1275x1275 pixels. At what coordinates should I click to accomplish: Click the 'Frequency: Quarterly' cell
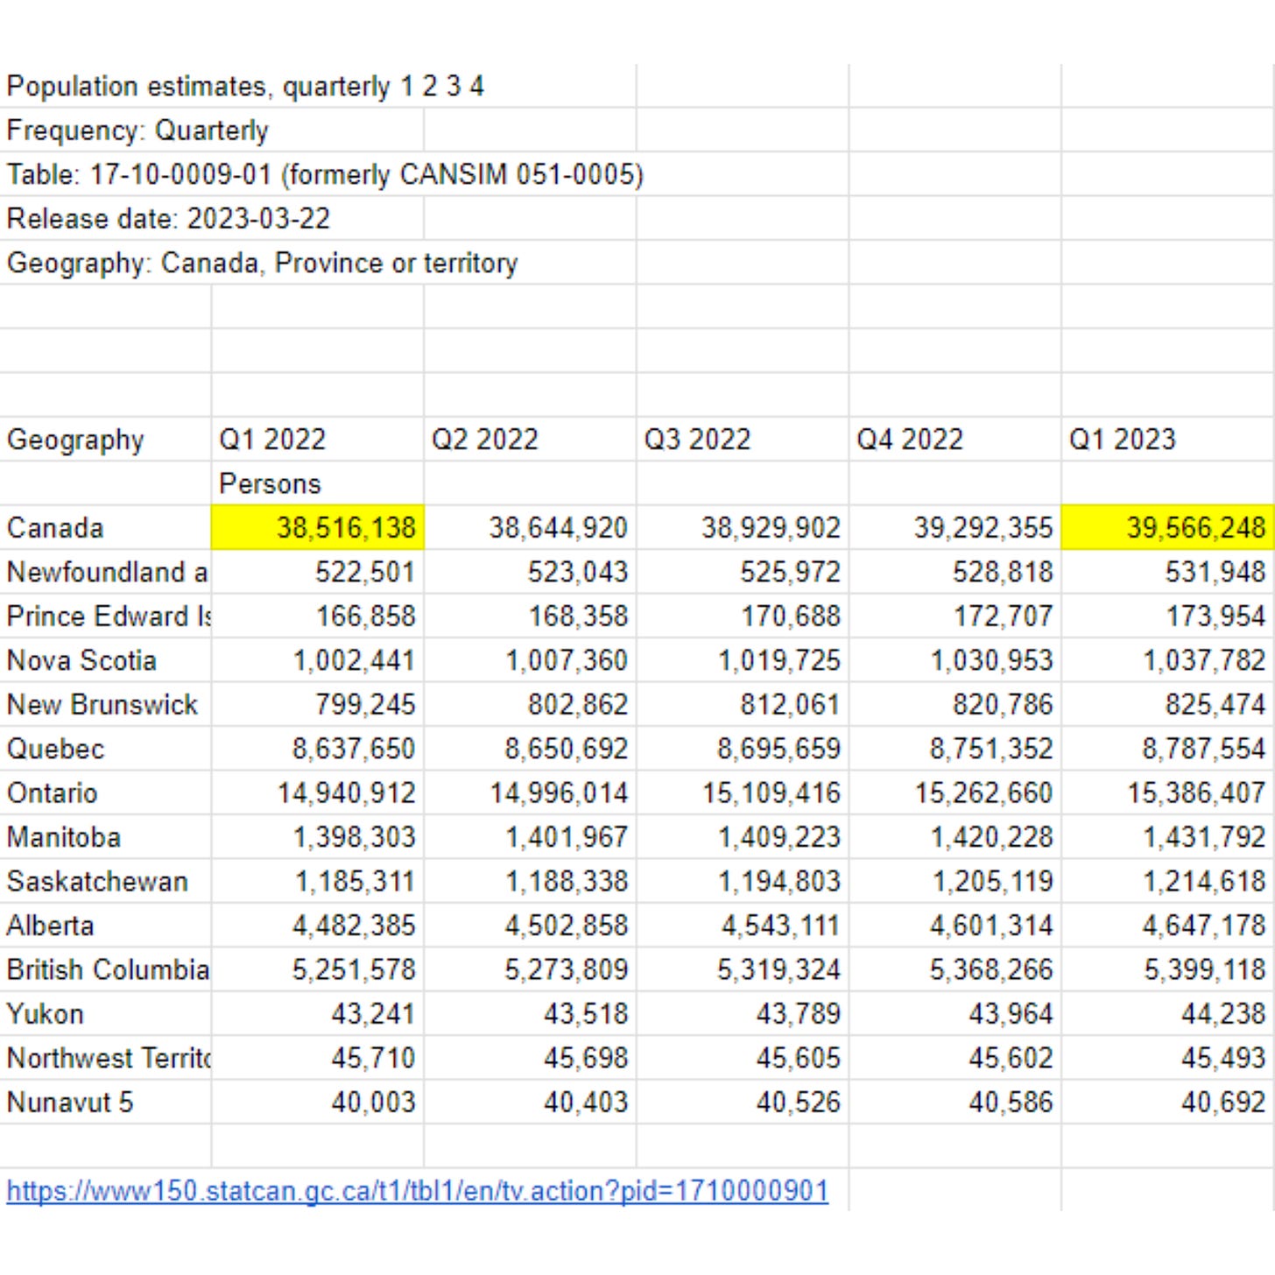tap(137, 130)
